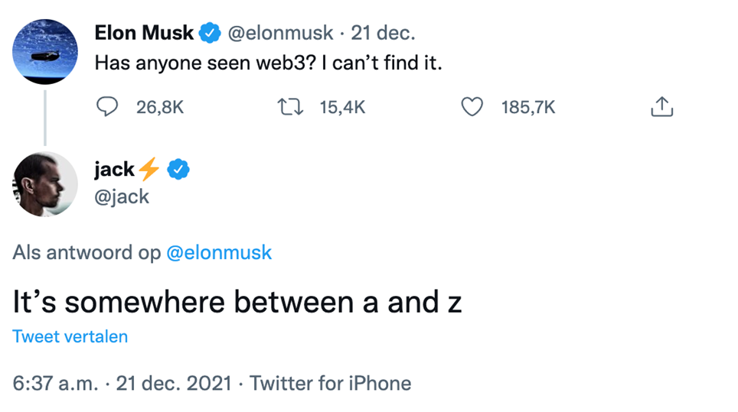Viewport: 738px width, 412px height.
Task: Click the Tweet vertalen link
Action: pos(70,336)
